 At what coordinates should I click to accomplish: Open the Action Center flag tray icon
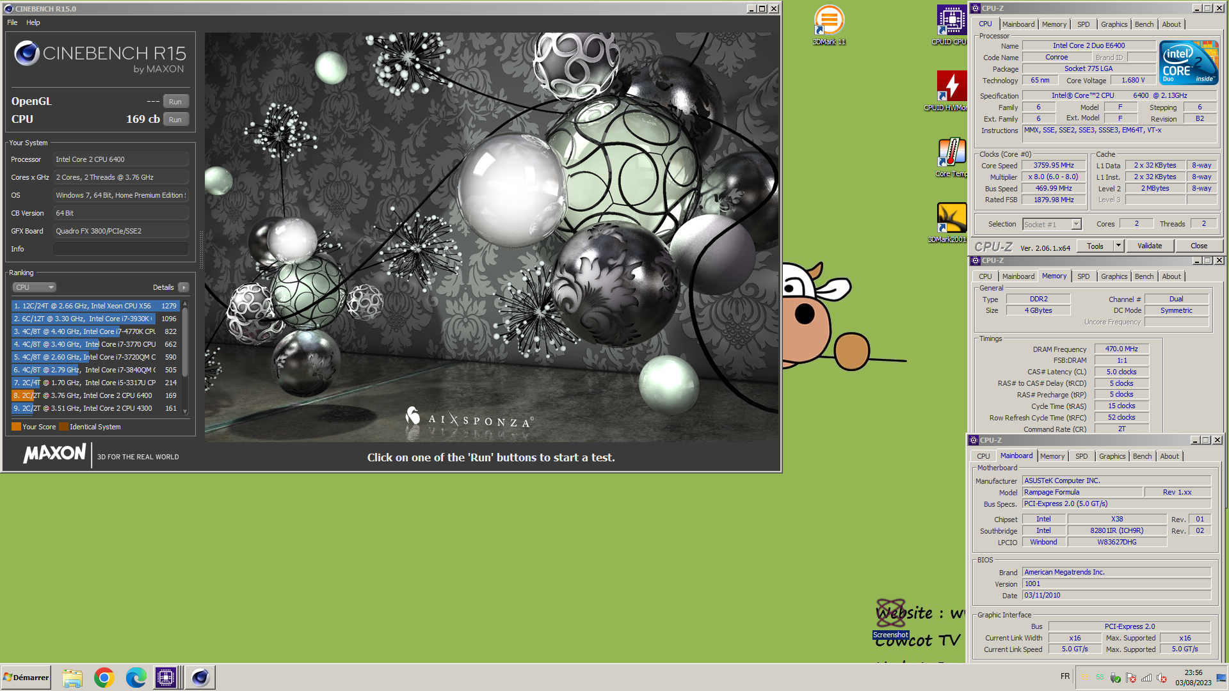pyautogui.click(x=1131, y=678)
